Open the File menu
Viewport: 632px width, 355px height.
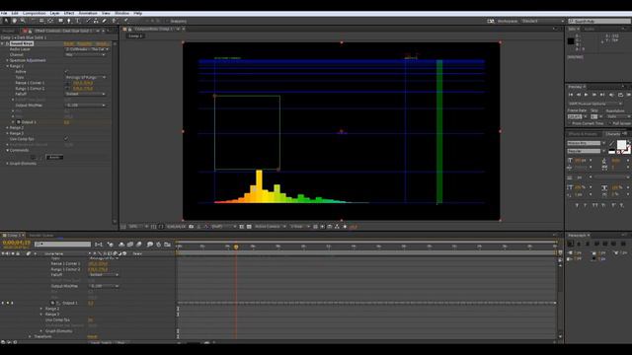pos(4,13)
